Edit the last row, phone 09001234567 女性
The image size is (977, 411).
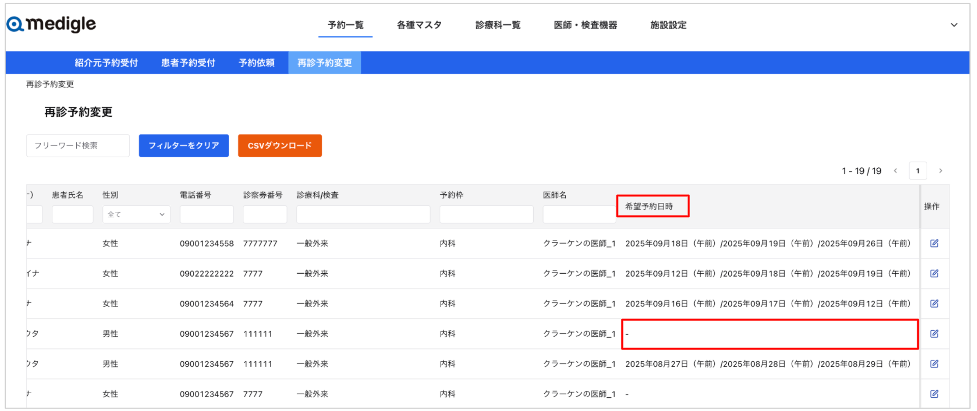[x=934, y=394]
